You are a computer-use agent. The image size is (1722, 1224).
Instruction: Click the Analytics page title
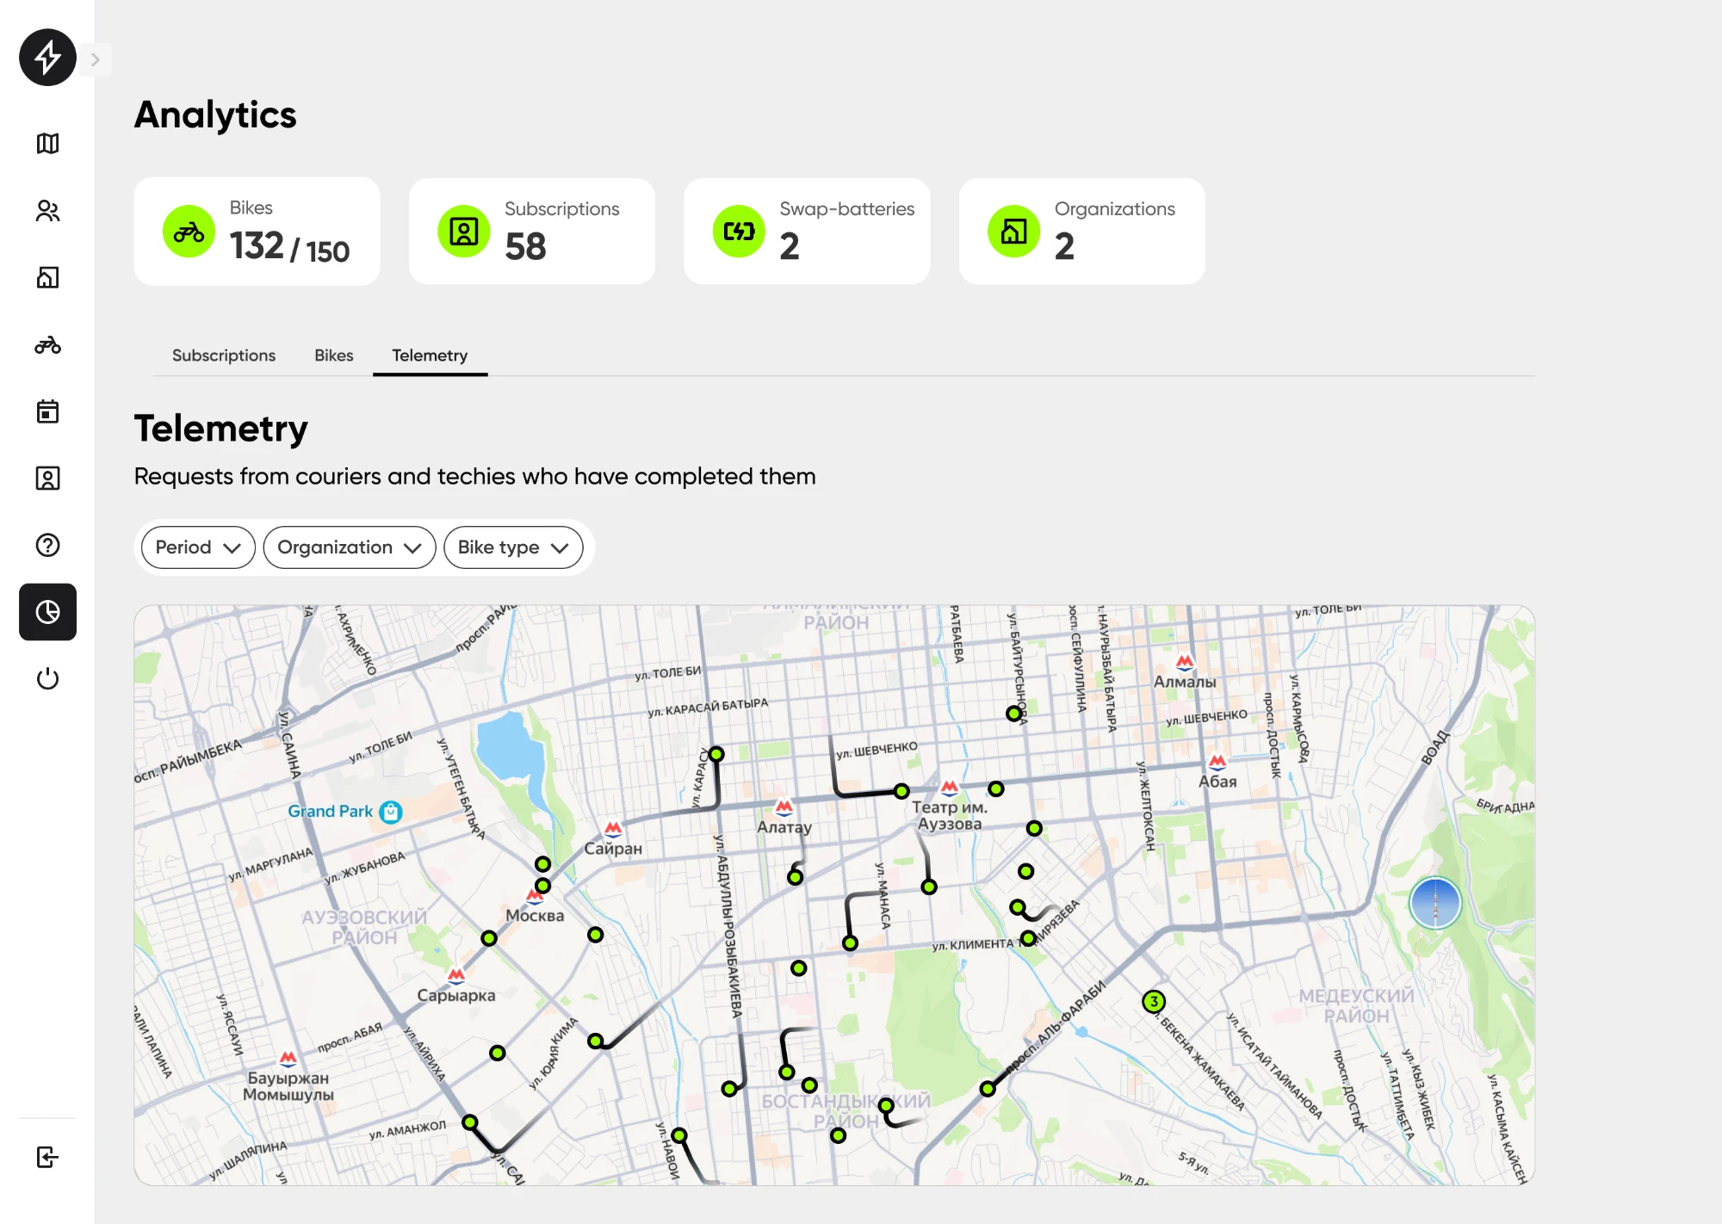point(215,114)
